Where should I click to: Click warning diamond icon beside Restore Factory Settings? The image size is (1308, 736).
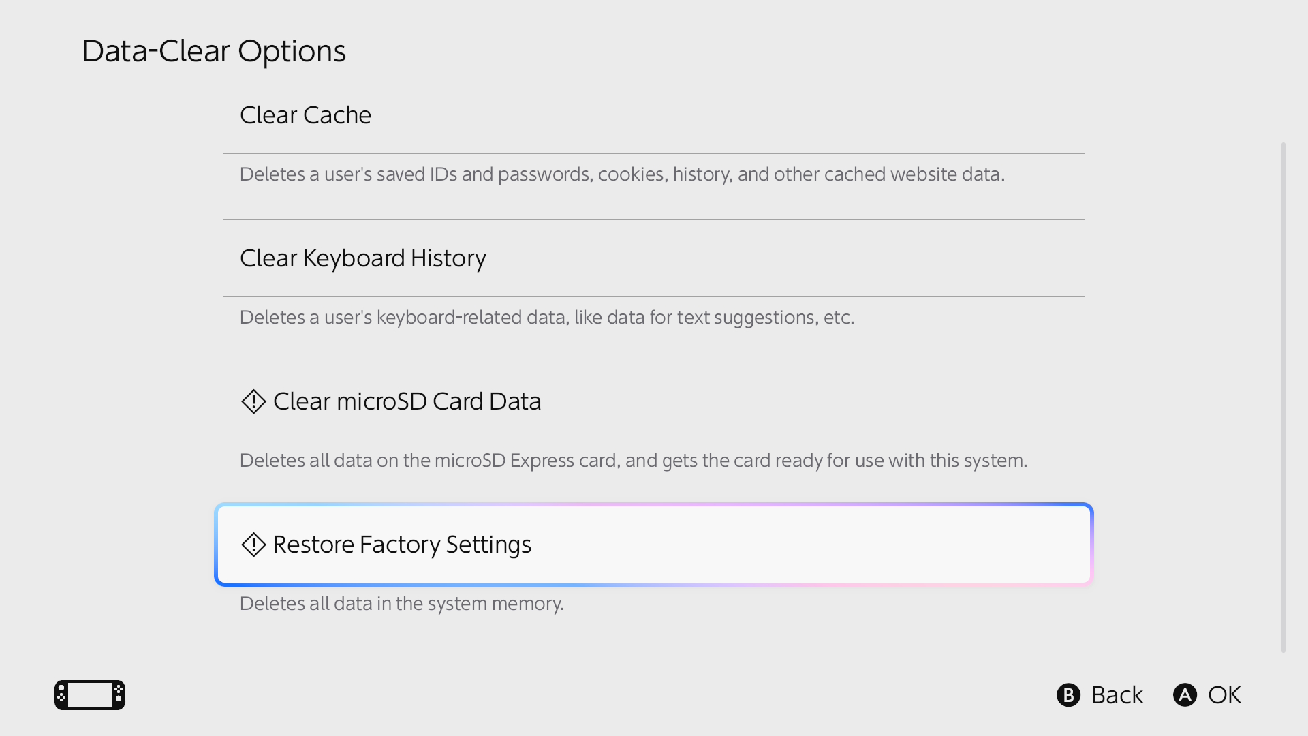pos(253,545)
